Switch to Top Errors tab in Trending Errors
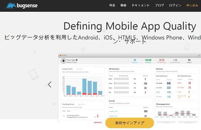Viewport: 201px width, 130px height. pos(81,104)
